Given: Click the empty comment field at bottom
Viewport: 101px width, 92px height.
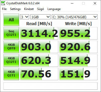Looking at the screenshot, I should [51, 86].
